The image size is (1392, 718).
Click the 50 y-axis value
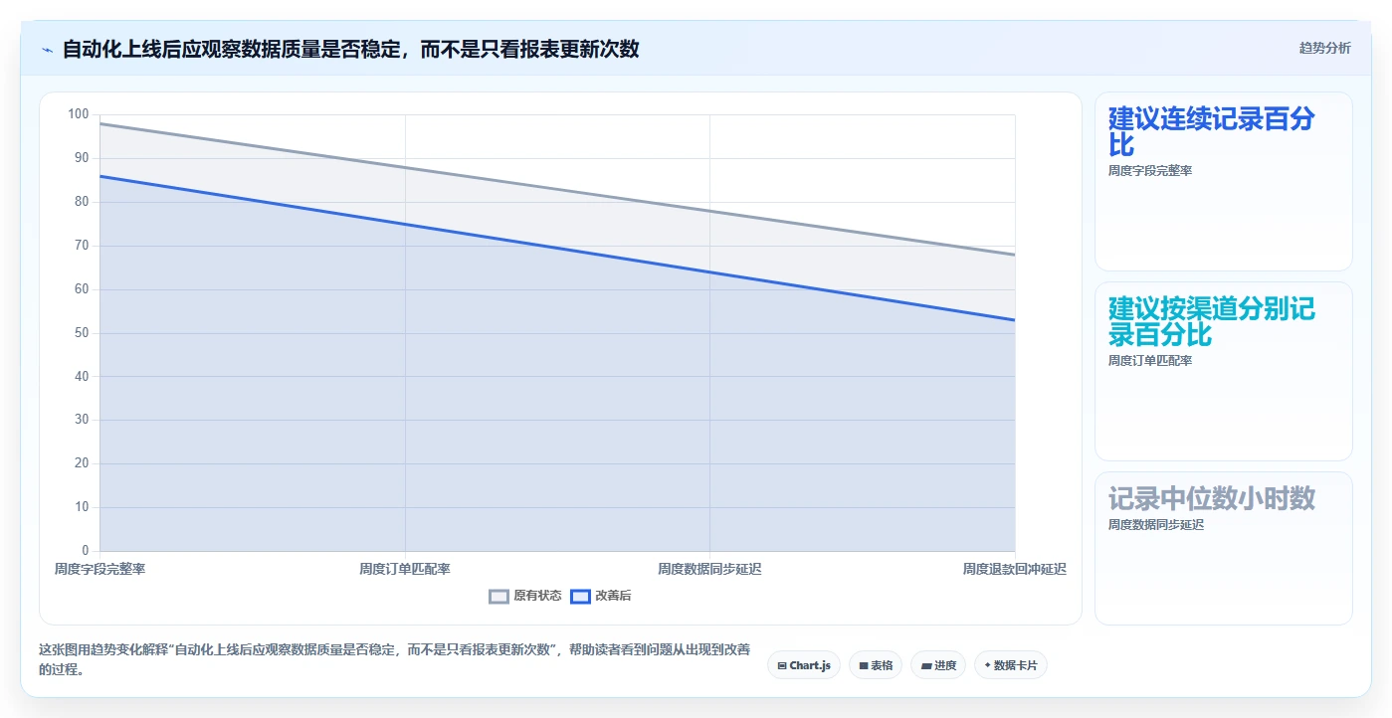82,333
